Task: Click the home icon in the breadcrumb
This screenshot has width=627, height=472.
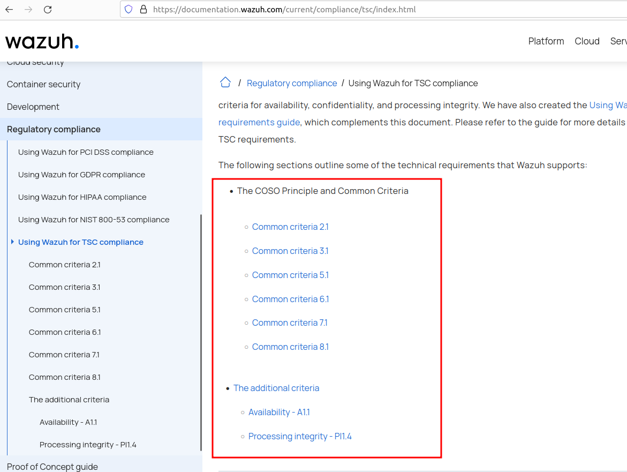Action: coord(225,82)
